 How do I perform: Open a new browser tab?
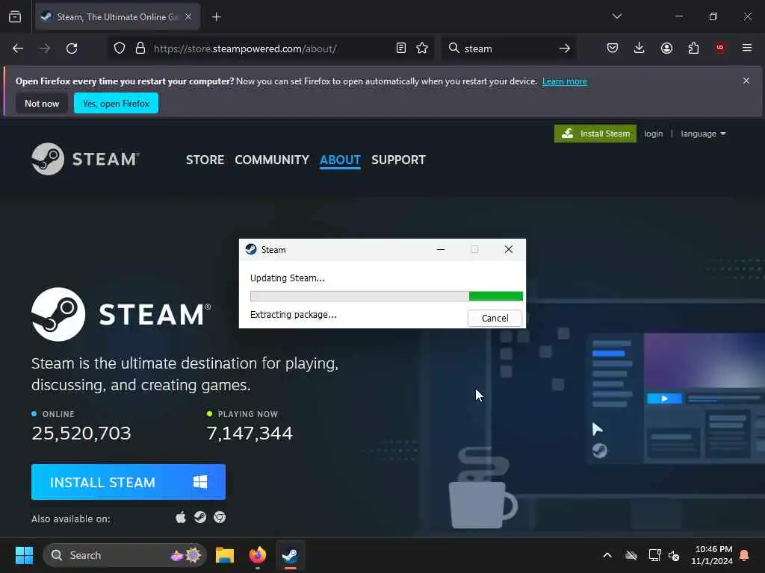point(217,17)
